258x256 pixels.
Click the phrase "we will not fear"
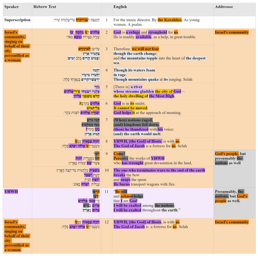click(145, 49)
